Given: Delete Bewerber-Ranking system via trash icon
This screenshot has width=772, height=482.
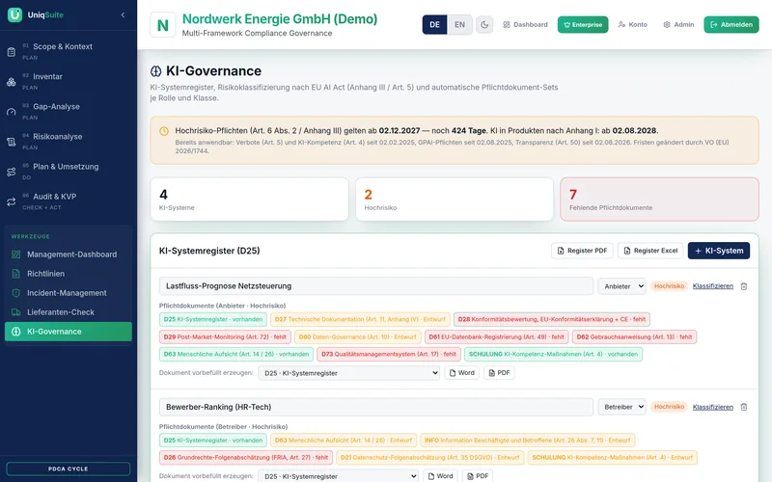Looking at the screenshot, I should pos(744,407).
